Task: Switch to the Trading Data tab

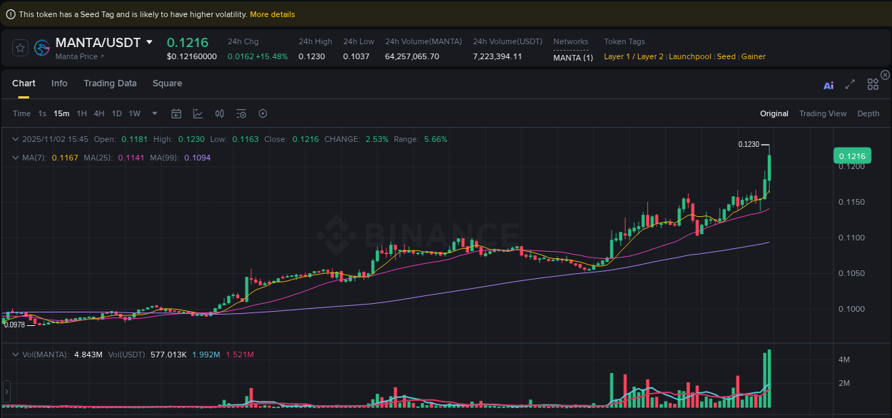Action: point(110,83)
